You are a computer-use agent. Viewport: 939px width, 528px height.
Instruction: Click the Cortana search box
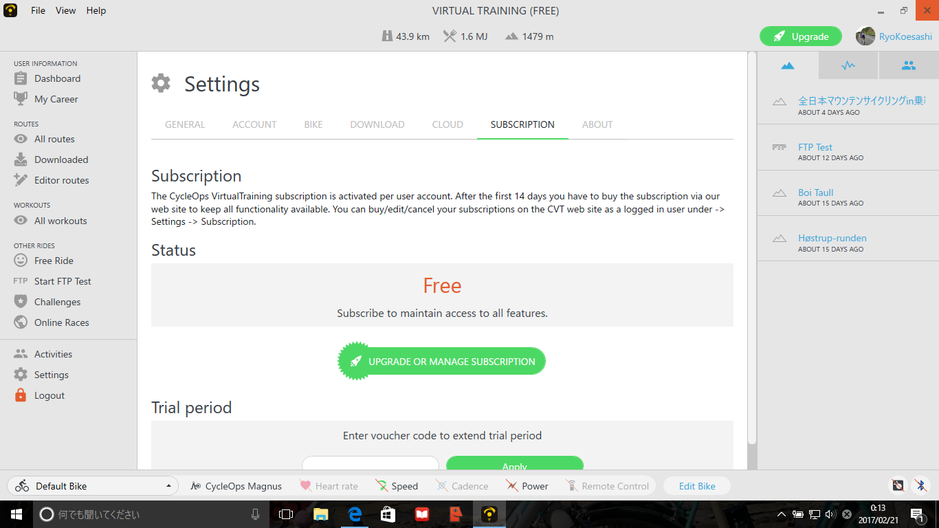click(x=151, y=514)
